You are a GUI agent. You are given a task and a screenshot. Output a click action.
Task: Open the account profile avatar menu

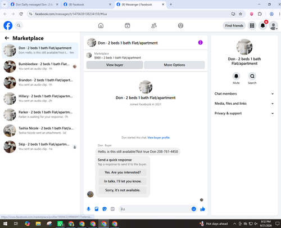(273, 25)
